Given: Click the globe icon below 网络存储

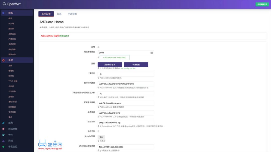Looking at the screenshot, I should click(x=3, y=135).
